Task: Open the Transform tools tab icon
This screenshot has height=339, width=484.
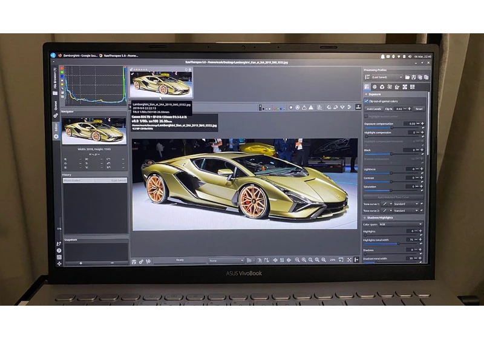Action: [x=397, y=87]
